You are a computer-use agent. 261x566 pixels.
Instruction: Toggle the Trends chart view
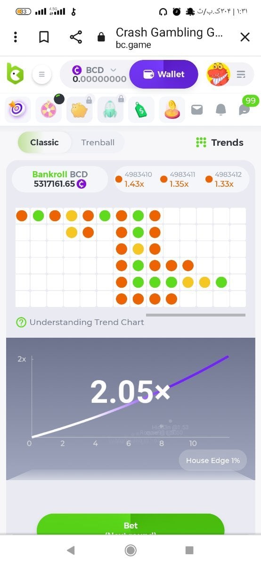pos(220,142)
